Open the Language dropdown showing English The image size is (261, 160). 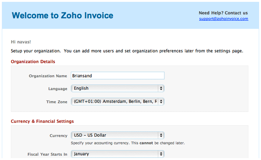117,89
